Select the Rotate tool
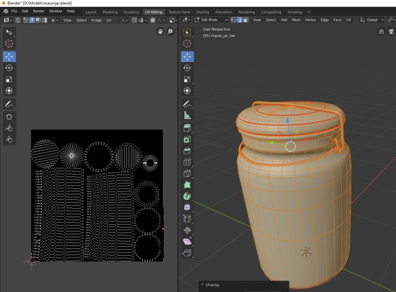Screen dimensions: 396x292 coord(187,68)
